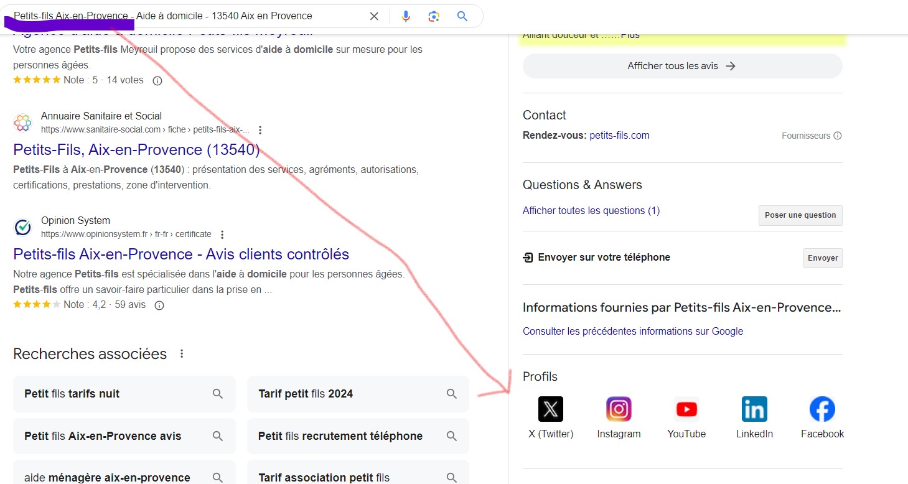Click the Annuaire Sanitaire et Social favicon
Screen dimensions: 908x484
(x=23, y=123)
